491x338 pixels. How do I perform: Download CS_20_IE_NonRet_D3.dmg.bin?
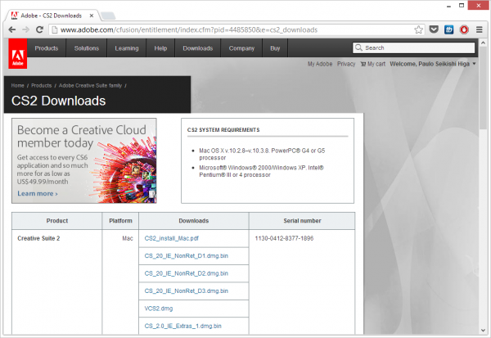click(187, 291)
